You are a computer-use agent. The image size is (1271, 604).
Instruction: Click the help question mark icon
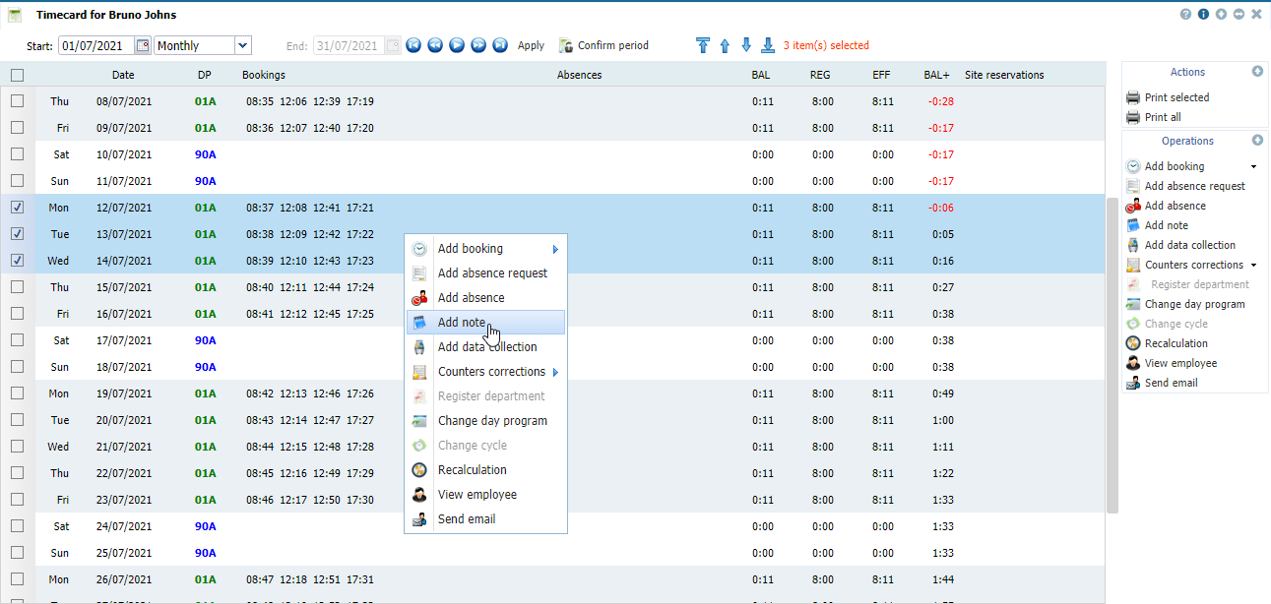[1185, 15]
